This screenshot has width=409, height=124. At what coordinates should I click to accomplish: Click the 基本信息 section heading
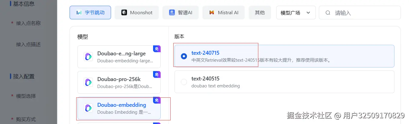pyautogui.click(x=24, y=4)
